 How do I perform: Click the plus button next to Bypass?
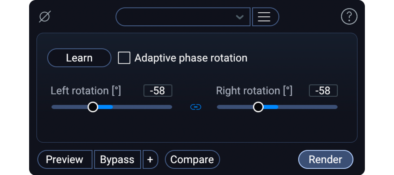pos(150,159)
